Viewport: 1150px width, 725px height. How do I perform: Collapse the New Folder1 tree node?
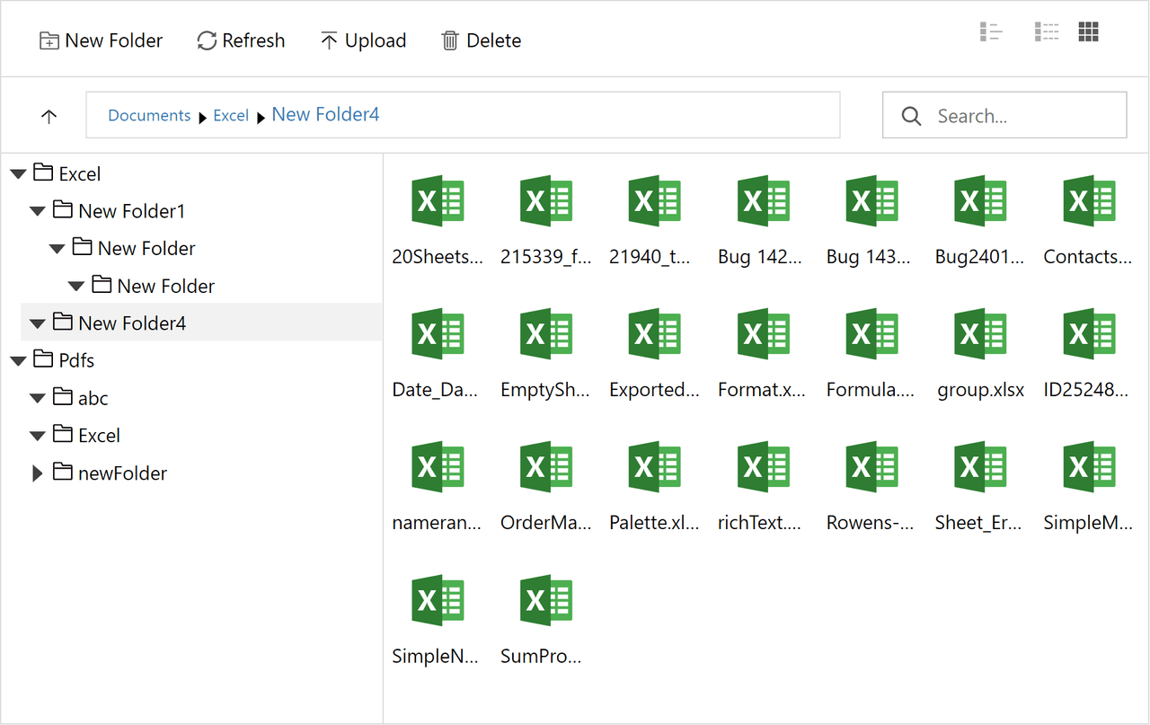38,212
